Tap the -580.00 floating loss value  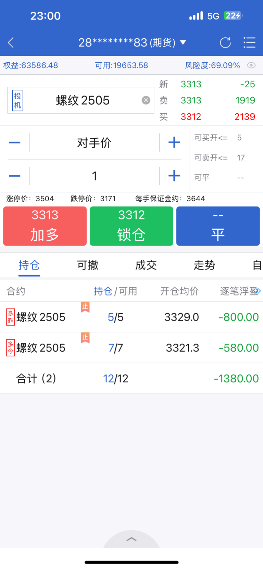pos(239,348)
